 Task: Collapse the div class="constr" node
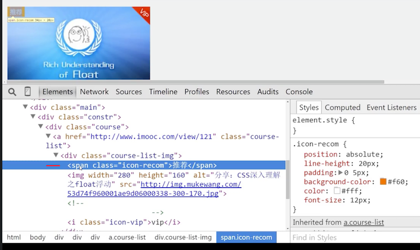coord(33,117)
